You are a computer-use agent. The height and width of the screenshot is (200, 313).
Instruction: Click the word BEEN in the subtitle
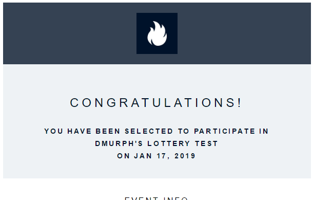point(108,131)
